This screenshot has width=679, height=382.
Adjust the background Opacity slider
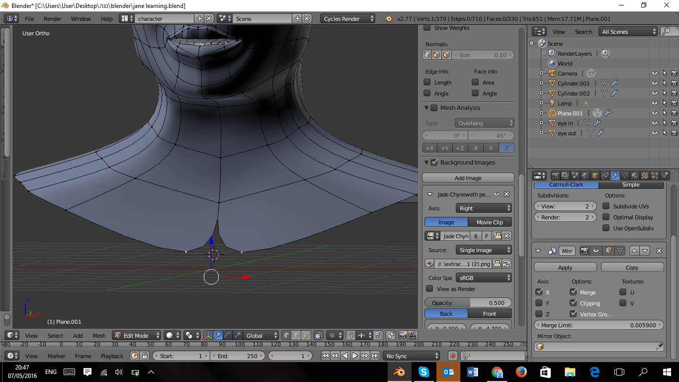tap(468, 302)
